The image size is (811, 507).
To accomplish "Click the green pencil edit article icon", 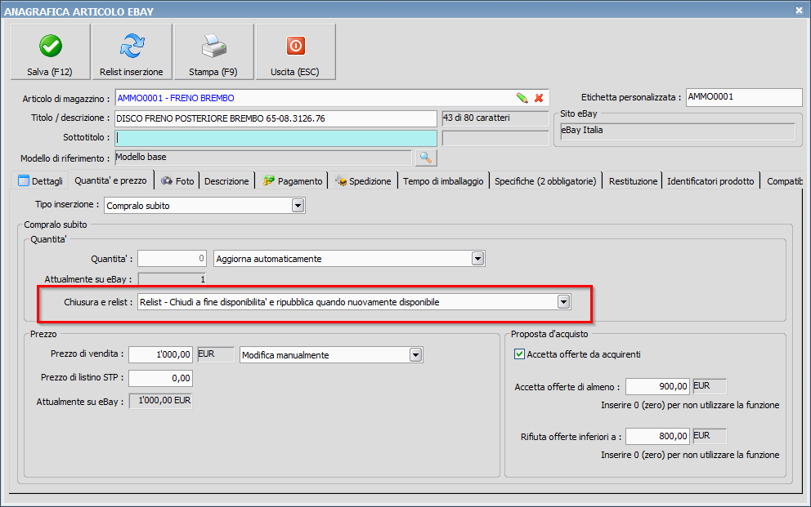I will [522, 98].
